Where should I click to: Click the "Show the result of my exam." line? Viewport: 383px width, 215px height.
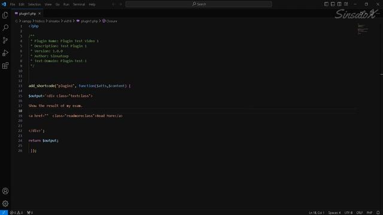56,106
